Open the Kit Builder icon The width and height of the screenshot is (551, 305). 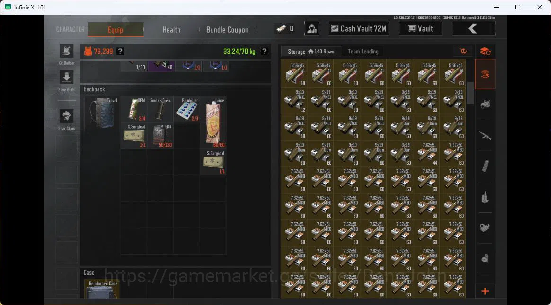[x=66, y=51]
